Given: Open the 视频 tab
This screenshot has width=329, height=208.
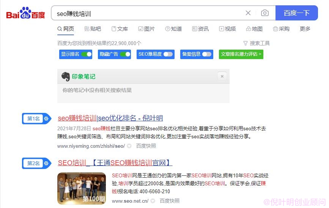Looking at the screenshot, I should pyautogui.click(x=227, y=29).
